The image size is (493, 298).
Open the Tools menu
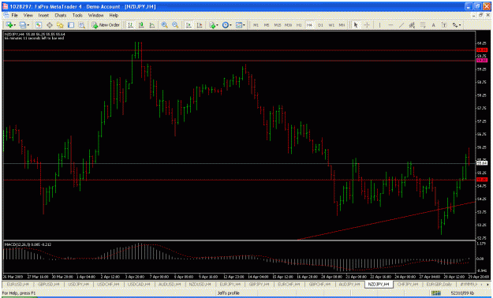pos(77,15)
